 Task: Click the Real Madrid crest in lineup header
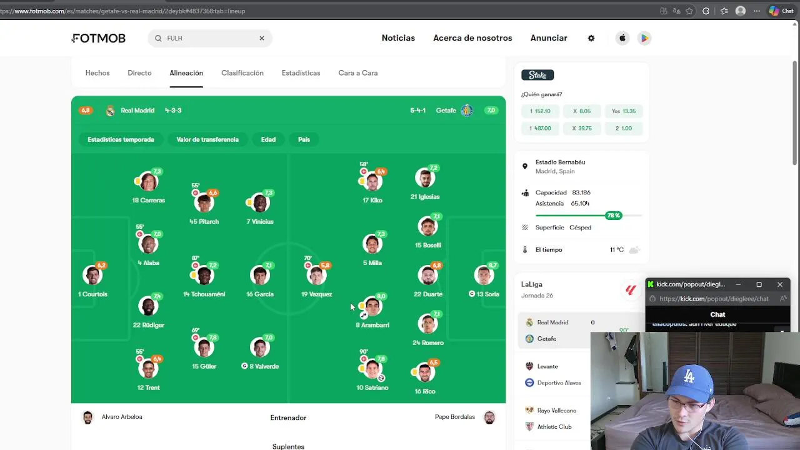click(110, 111)
